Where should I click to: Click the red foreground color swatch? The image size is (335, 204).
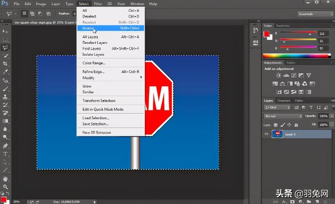(x=266, y=34)
